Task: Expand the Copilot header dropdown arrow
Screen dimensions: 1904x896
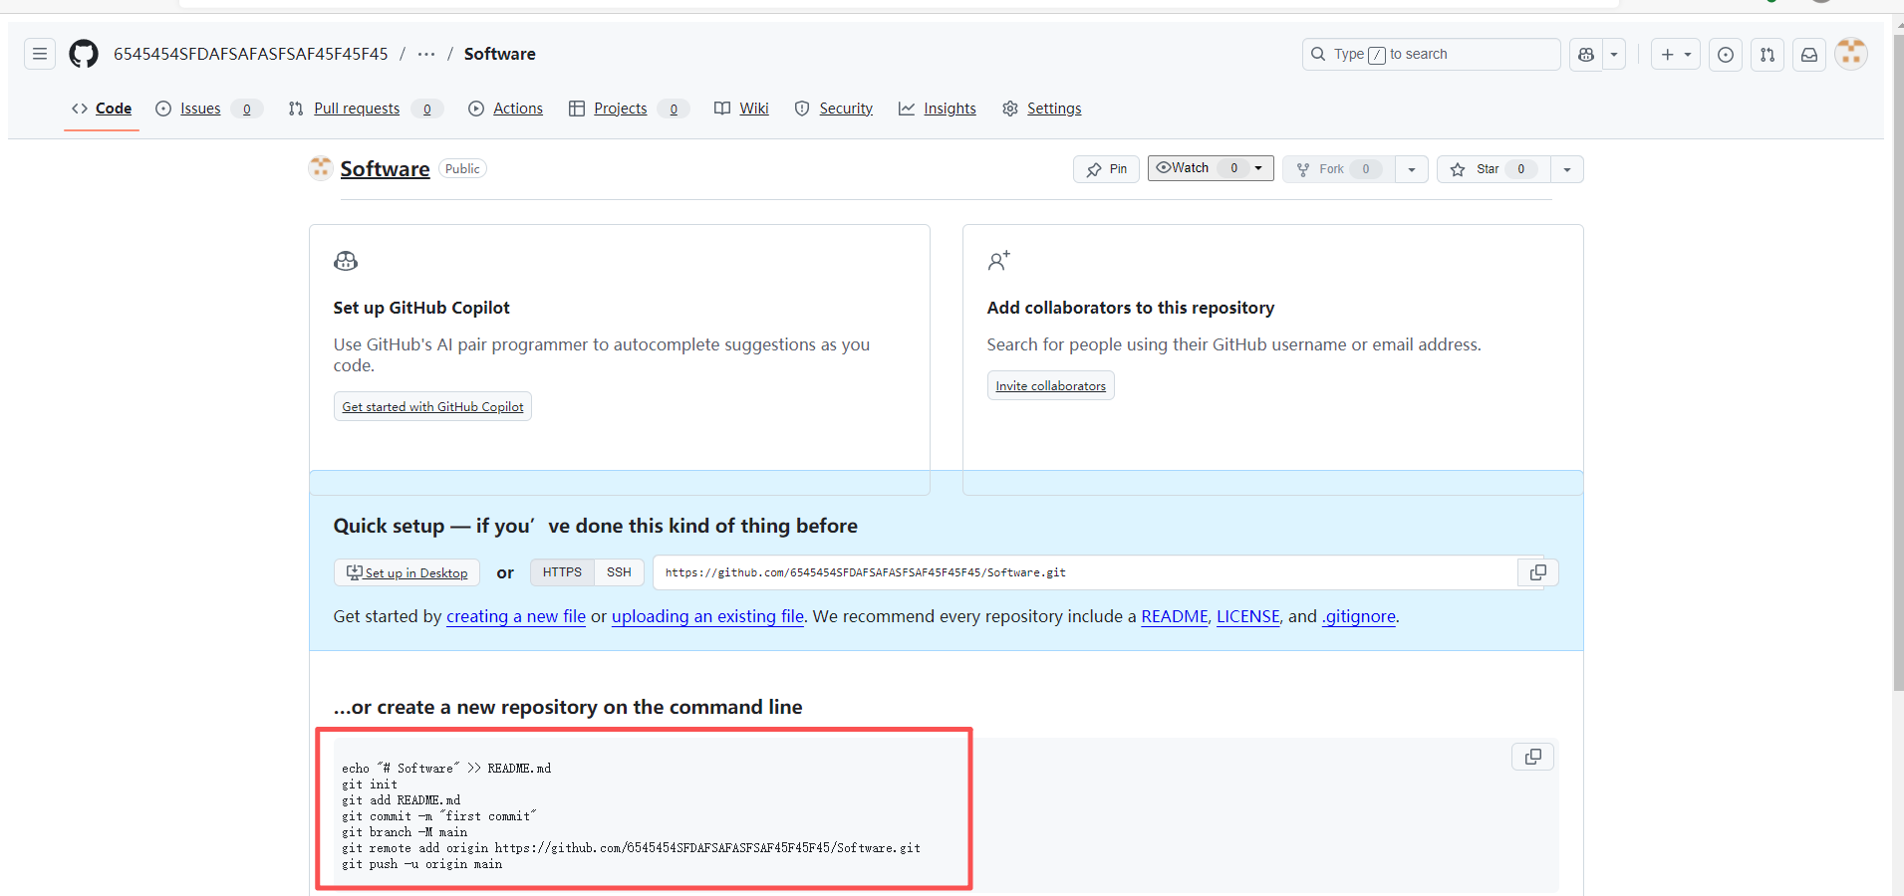Action: click(1614, 55)
